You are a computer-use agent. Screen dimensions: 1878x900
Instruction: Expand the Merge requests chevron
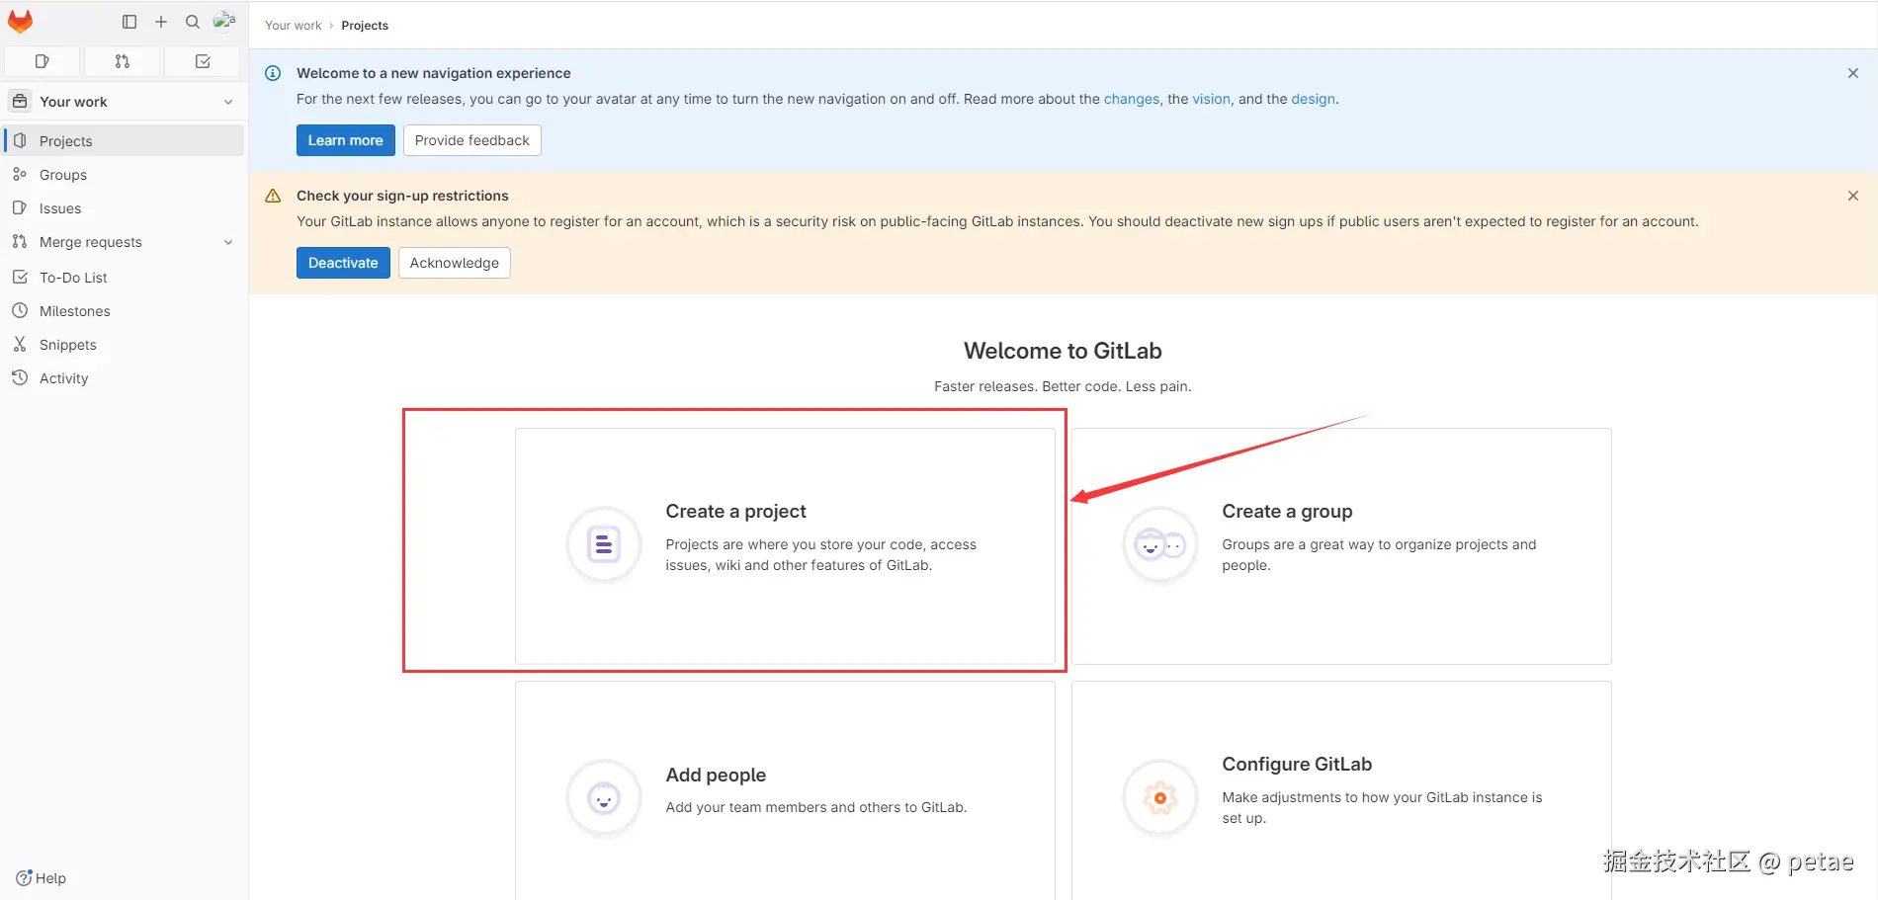228,242
